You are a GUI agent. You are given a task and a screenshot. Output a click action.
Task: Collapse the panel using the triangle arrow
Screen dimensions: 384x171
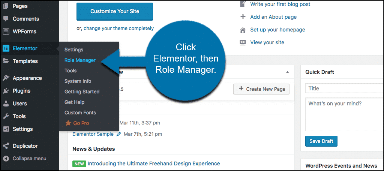pos(288,72)
